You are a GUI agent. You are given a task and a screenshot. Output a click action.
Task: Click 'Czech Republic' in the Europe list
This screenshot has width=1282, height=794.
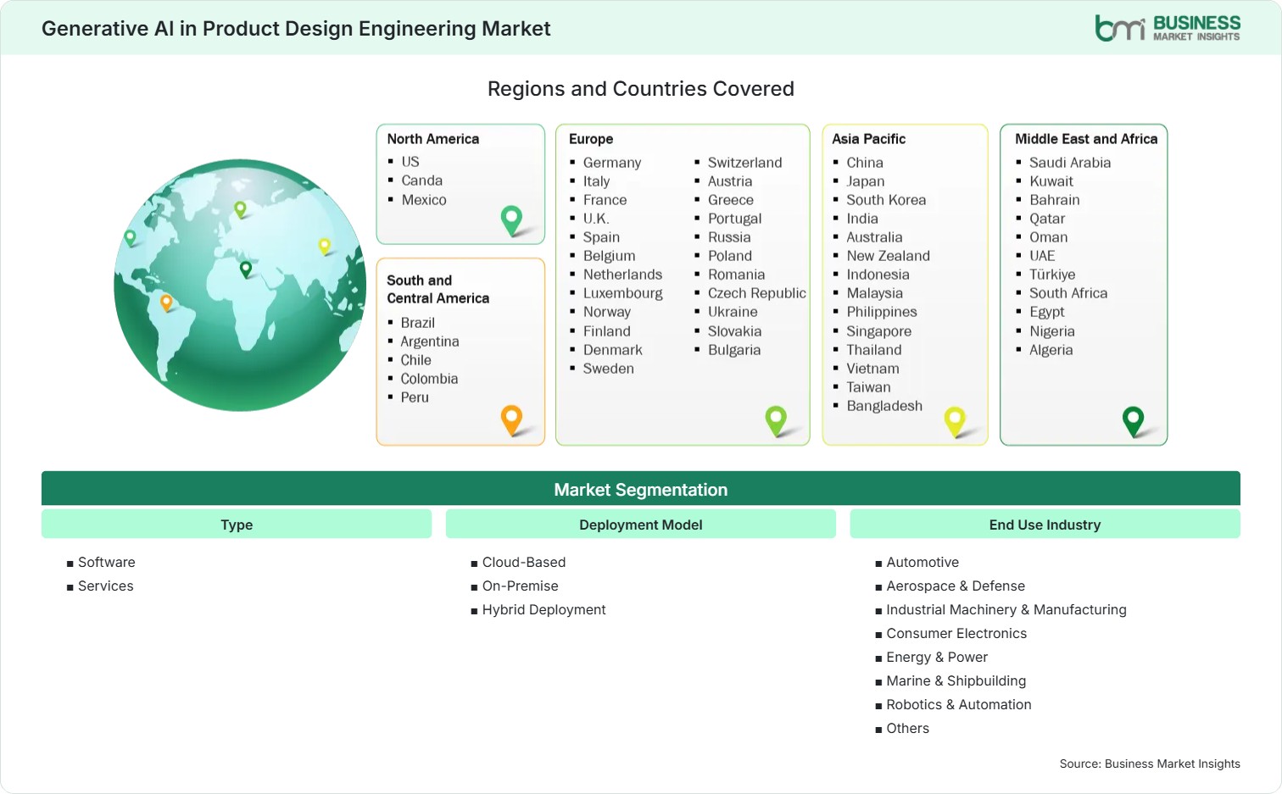(757, 293)
